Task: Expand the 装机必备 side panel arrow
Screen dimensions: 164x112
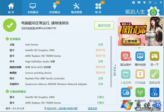Action: (x=115, y=70)
